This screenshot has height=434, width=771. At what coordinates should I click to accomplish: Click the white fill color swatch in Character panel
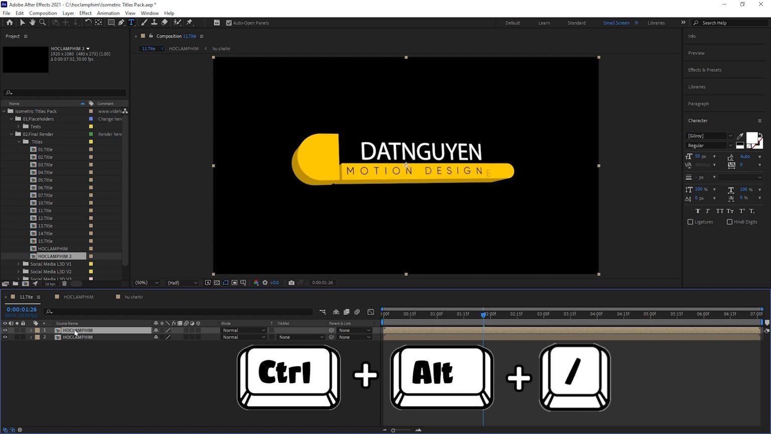point(751,137)
